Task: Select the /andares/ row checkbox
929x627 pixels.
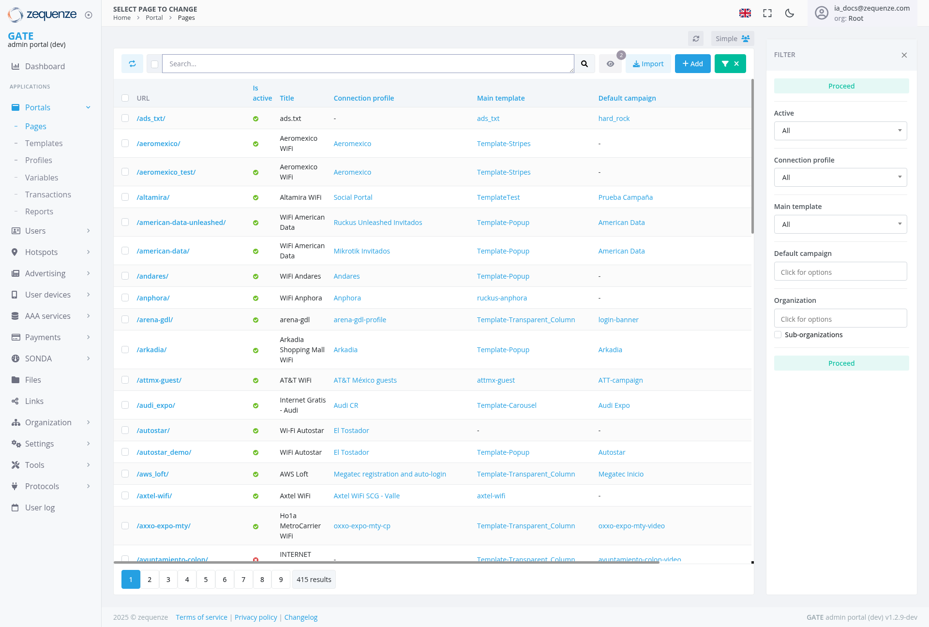Action: click(x=125, y=276)
